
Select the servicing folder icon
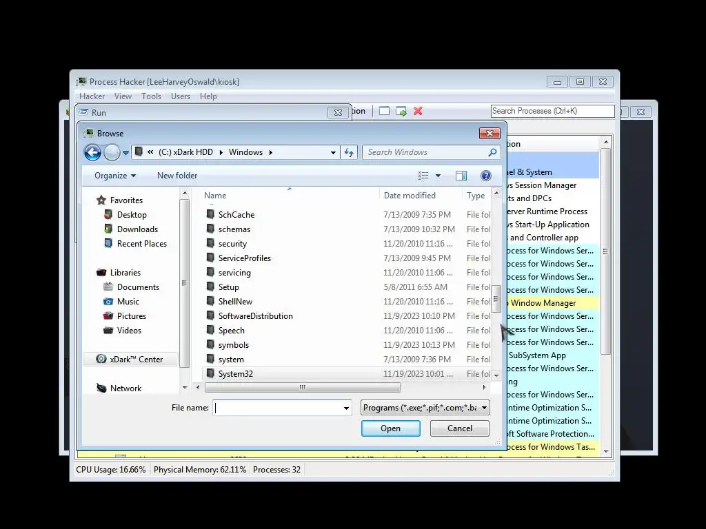pyautogui.click(x=210, y=272)
